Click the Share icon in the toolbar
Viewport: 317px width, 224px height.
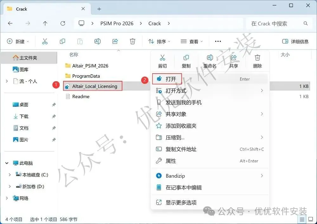(x=115, y=41)
